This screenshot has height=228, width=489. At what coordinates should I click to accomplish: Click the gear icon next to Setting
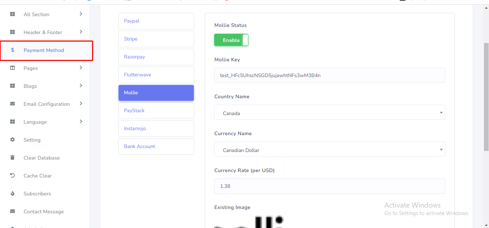click(x=13, y=140)
